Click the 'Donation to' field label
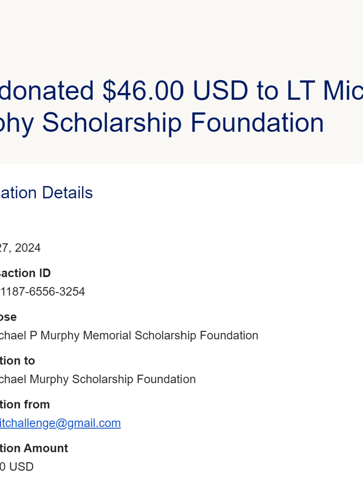The image size is (363, 485). coord(17,361)
